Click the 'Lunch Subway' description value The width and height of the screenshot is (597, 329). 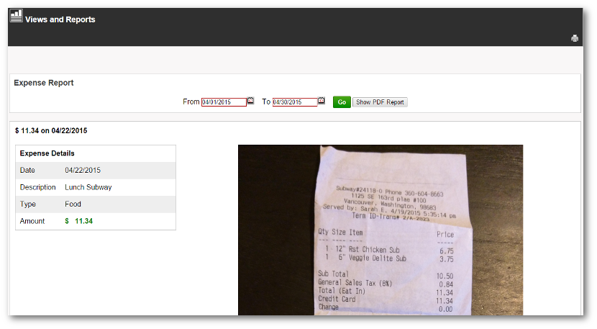pyautogui.click(x=88, y=187)
